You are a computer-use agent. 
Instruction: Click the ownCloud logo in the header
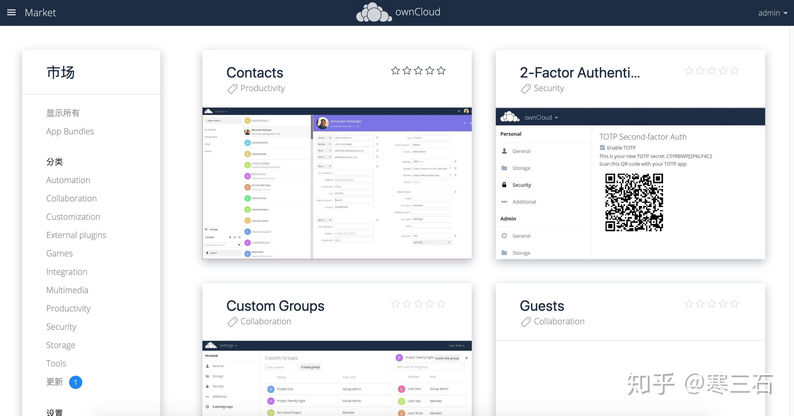[x=398, y=12]
